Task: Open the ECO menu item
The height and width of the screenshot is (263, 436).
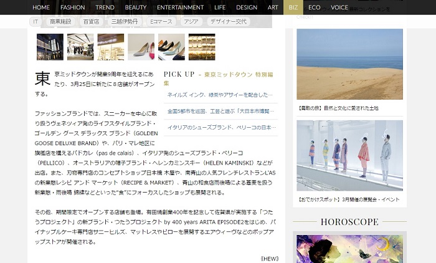Action: (314, 7)
